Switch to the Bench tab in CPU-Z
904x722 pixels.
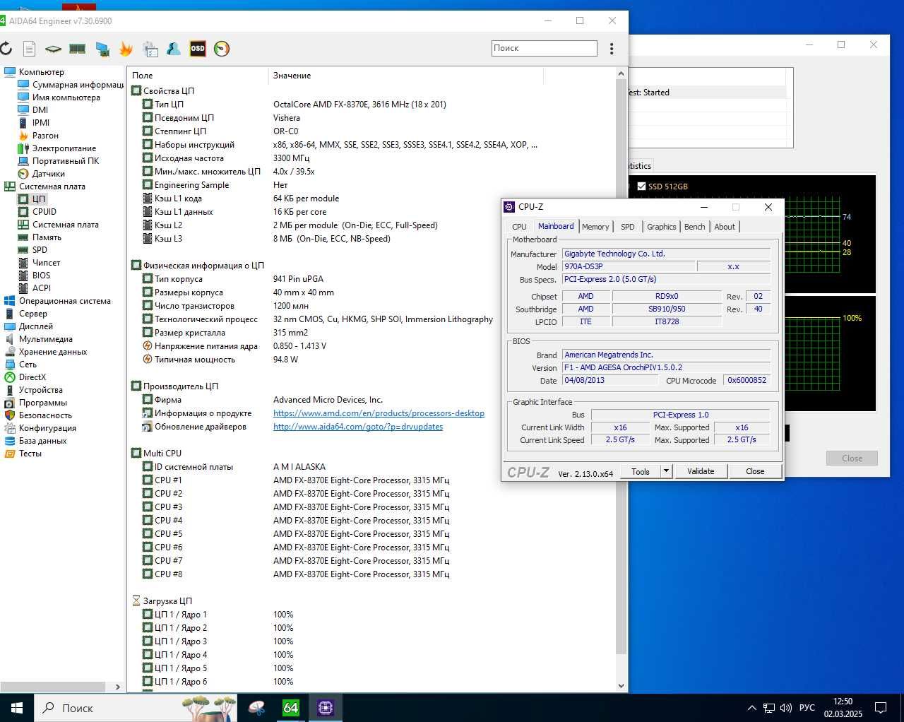coord(695,227)
